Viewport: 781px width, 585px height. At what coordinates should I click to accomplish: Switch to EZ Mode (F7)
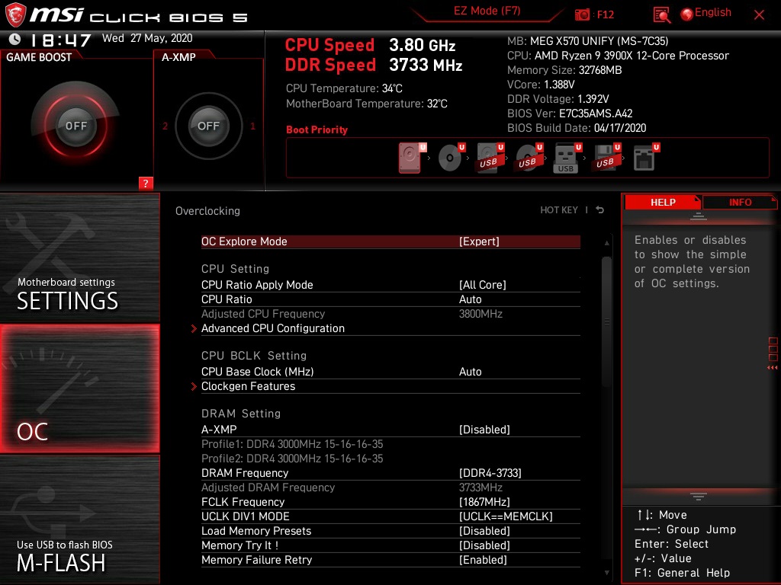(487, 11)
